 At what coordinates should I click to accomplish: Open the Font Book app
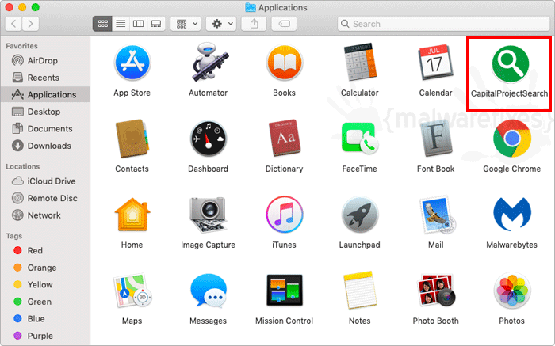pyautogui.click(x=435, y=139)
